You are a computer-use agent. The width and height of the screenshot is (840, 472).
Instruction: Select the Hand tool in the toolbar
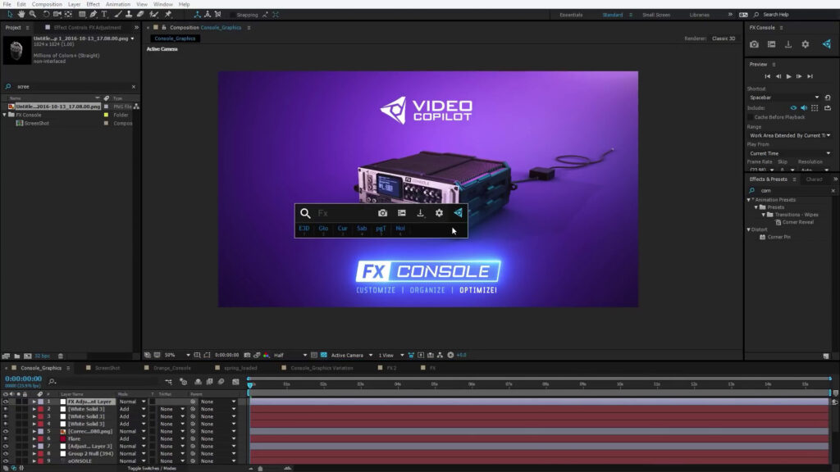[21, 14]
